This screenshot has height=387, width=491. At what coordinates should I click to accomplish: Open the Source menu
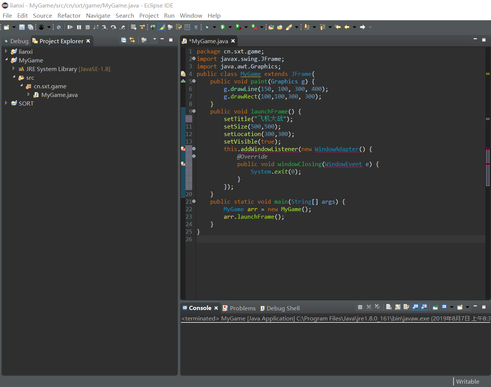[42, 15]
